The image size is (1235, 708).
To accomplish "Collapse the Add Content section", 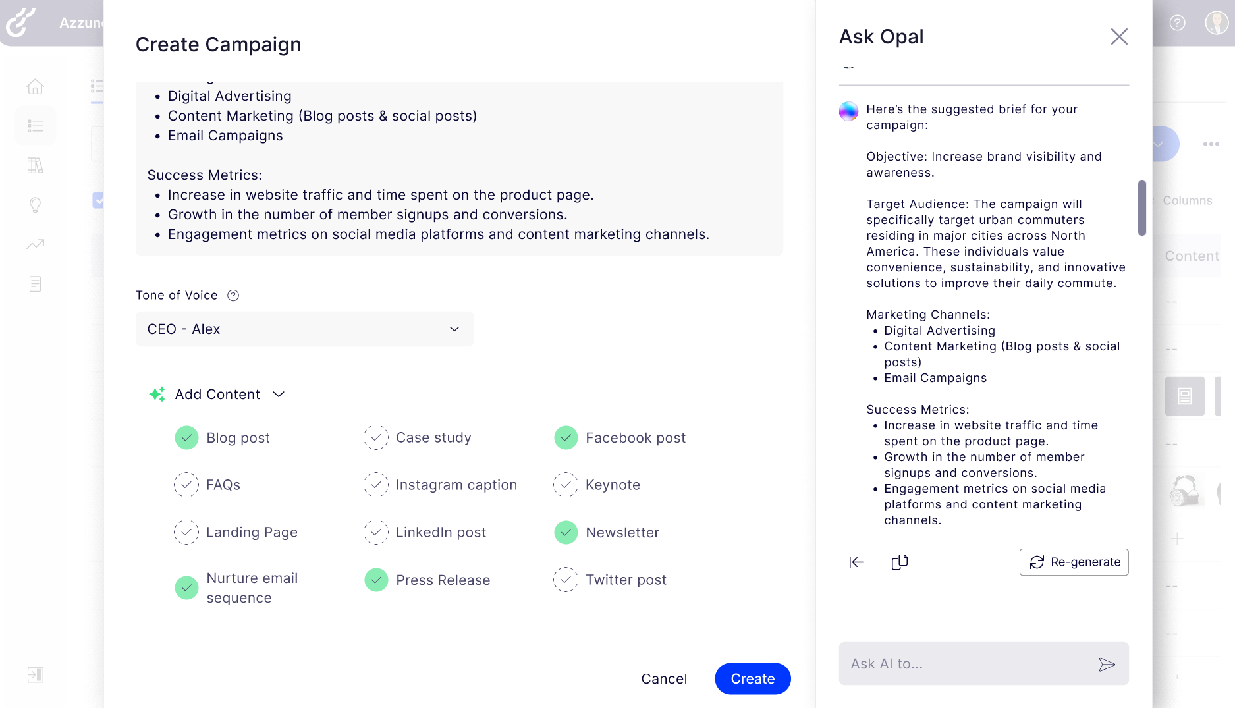I will (x=278, y=394).
